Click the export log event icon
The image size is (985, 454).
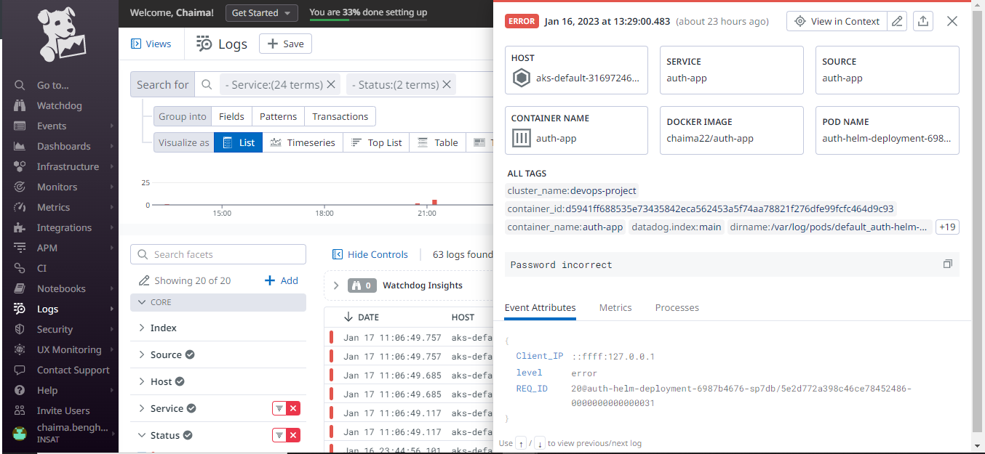click(x=922, y=21)
